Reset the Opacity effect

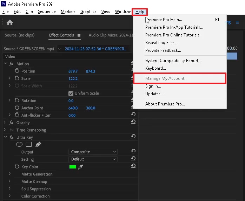[x=133, y=122]
